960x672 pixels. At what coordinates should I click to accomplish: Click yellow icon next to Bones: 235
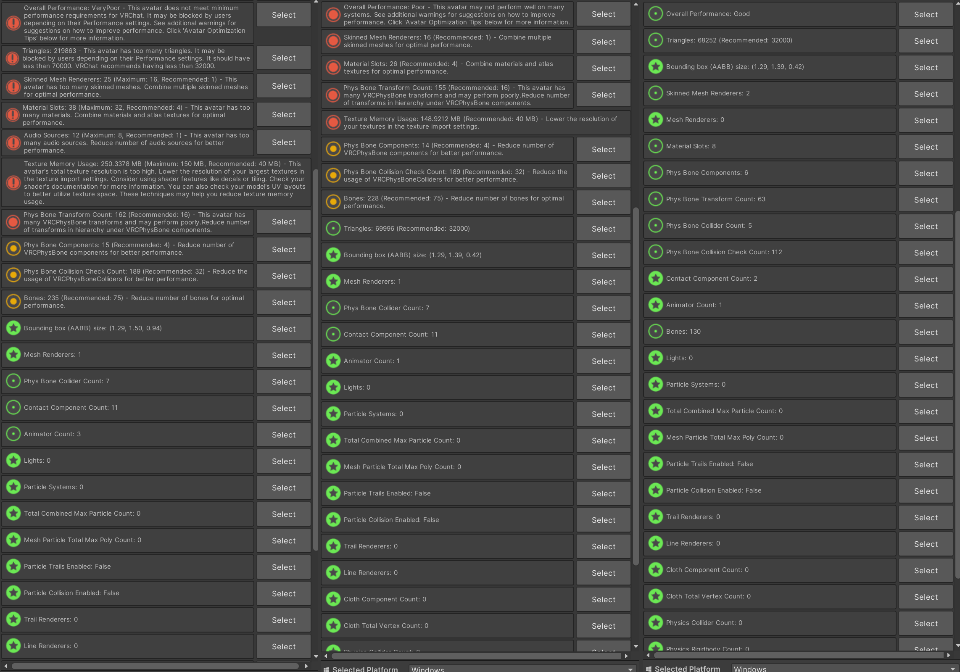[13, 302]
